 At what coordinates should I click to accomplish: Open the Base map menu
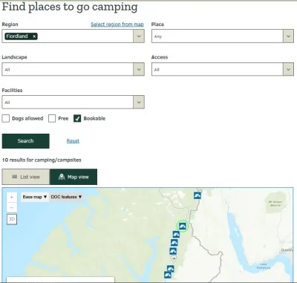35,197
